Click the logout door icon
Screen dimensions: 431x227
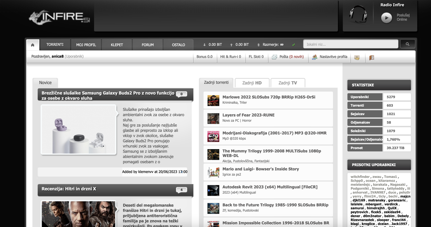tap(372, 57)
